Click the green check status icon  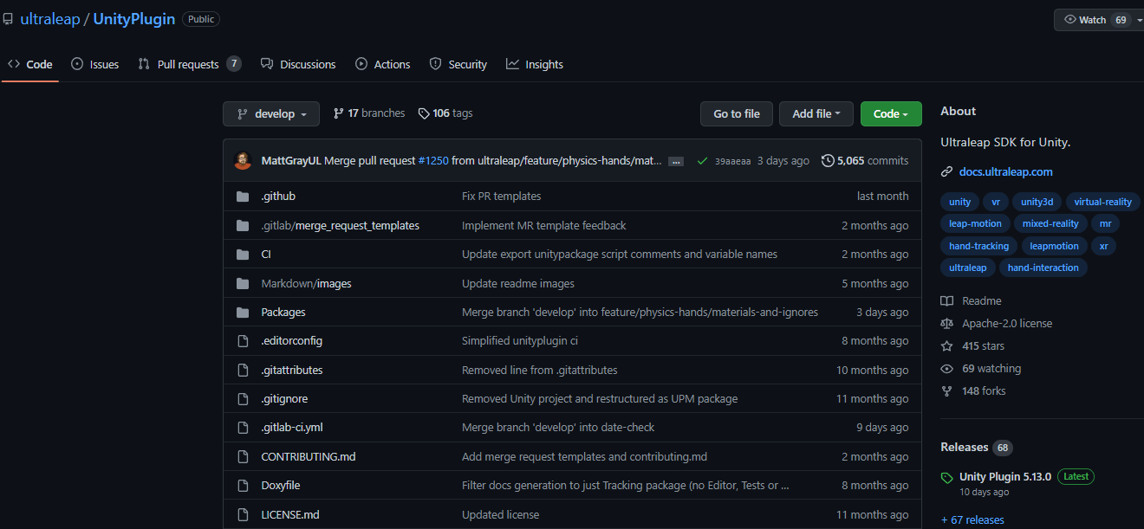(702, 160)
